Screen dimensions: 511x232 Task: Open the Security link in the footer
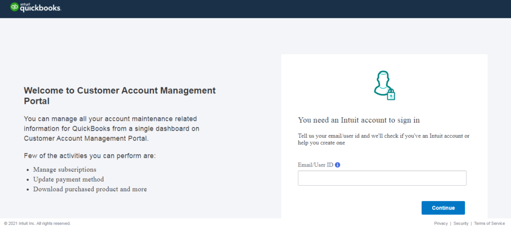461,224
